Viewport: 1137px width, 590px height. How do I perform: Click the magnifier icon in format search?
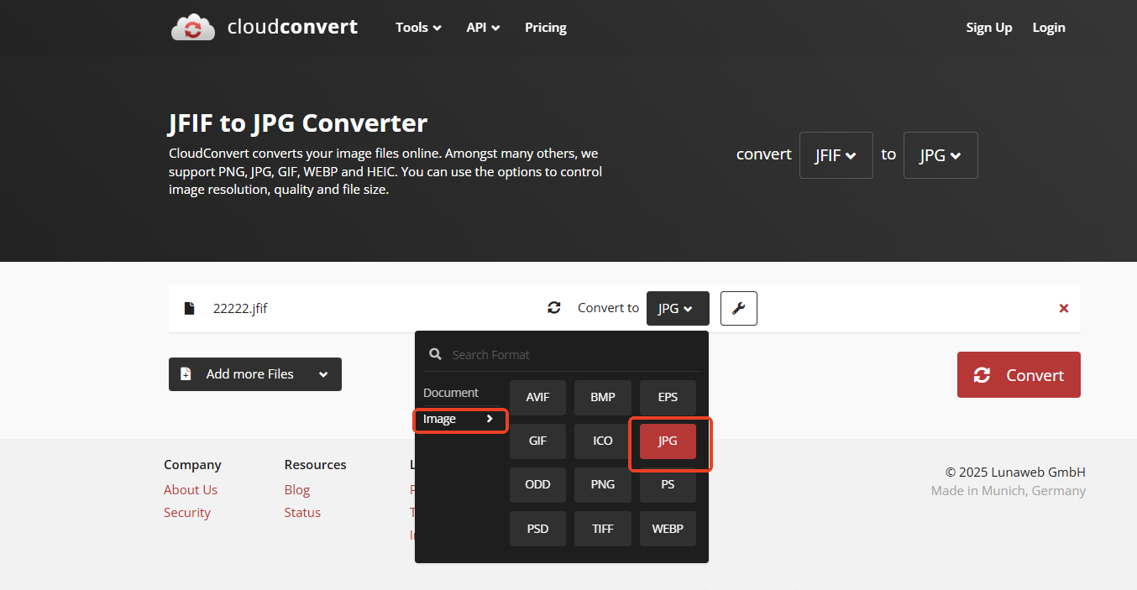pyautogui.click(x=435, y=354)
